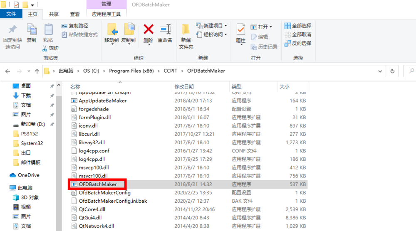Click the Rename icon in ribbon
416x231 pixels.
pyautogui.click(x=165, y=30)
